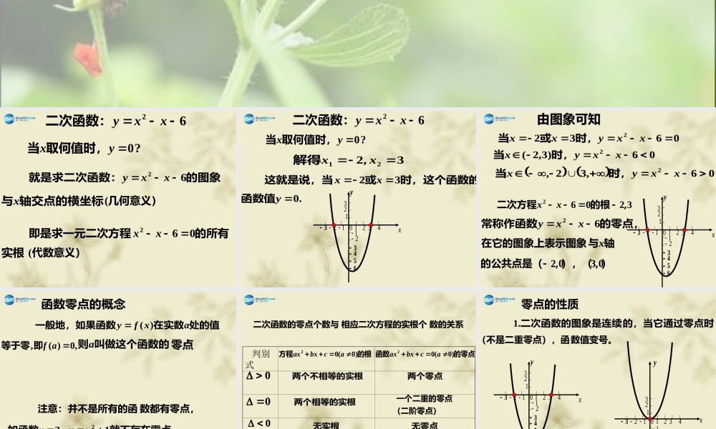Image resolution: width=716 pixels, height=429 pixels.
Task: Click the line 当x∈(-∞,-2)∪(3,+∞)时 with >0
Action: 604,173
